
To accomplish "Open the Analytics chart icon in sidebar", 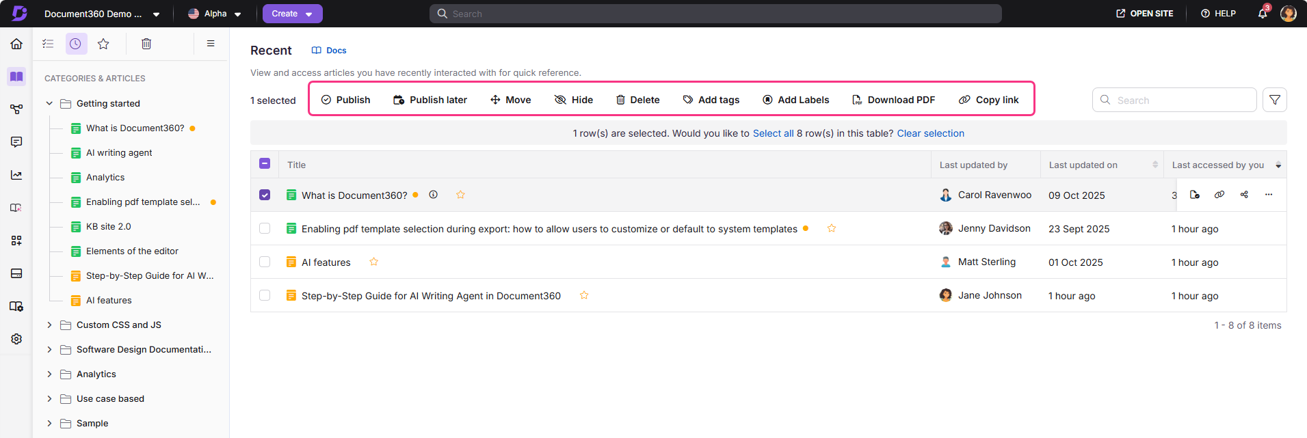I will coord(16,175).
